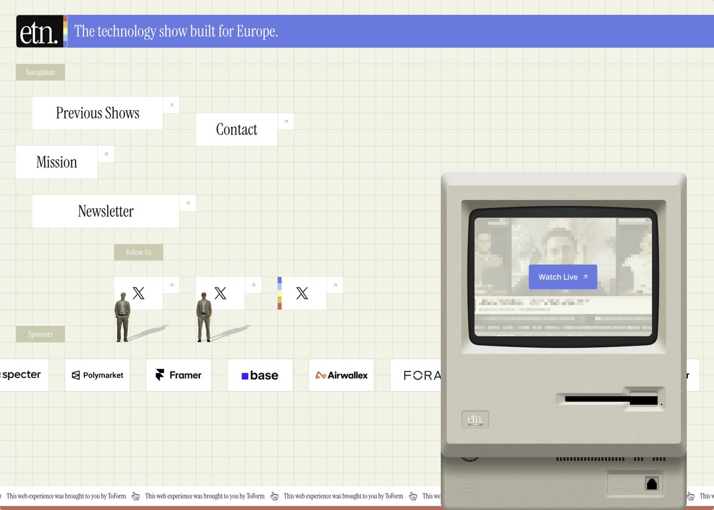714x510 pixels.
Task: Click the etn. badge on computer
Action: pos(475,420)
